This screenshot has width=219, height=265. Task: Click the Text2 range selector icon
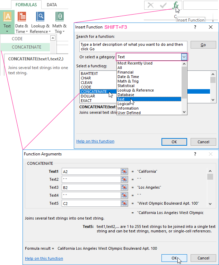coord(124,179)
